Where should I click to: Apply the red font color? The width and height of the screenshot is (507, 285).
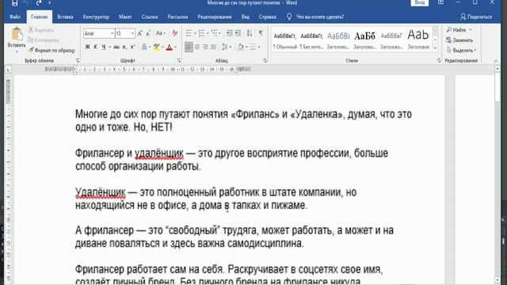pos(169,47)
